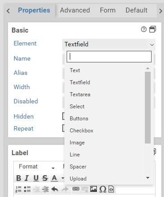Click the dropdown search input field
The height and width of the screenshot is (197, 164).
[109, 57]
